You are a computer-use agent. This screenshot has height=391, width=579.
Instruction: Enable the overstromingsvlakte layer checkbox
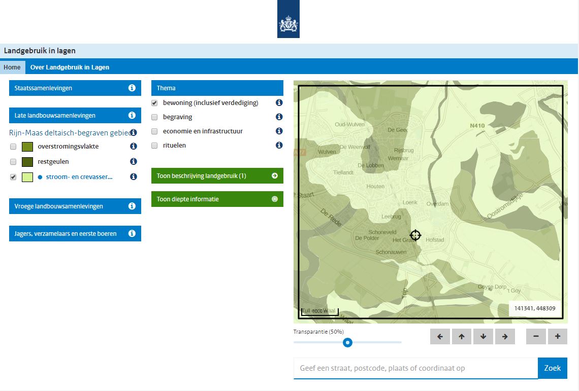(x=13, y=147)
